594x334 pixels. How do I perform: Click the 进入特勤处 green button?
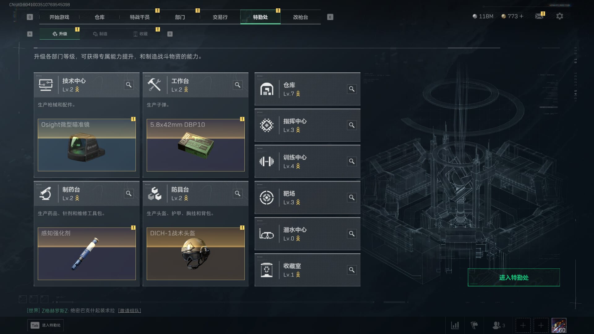point(514,277)
